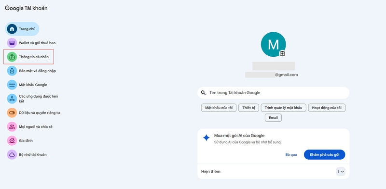Click the Các ứng dụng được liên kết icon

click(12, 99)
